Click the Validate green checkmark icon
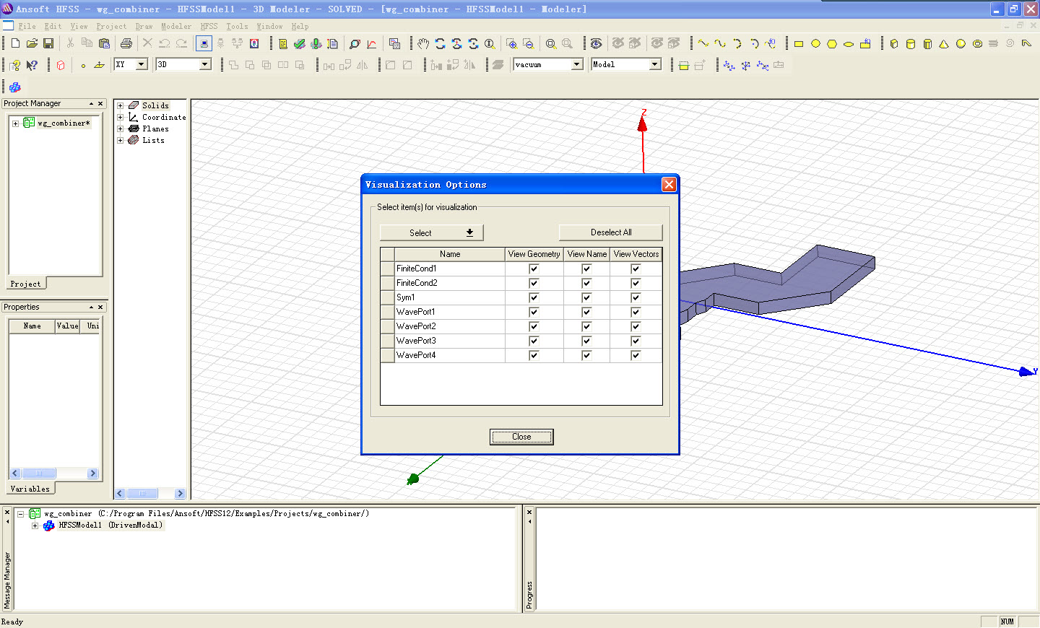1040x628 pixels. (x=299, y=43)
